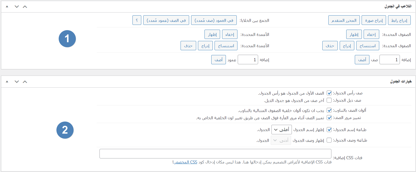This screenshot has height=172, width=416.
Task: Collapse the خيارات الجدول panel
Action: [x=7, y=82]
